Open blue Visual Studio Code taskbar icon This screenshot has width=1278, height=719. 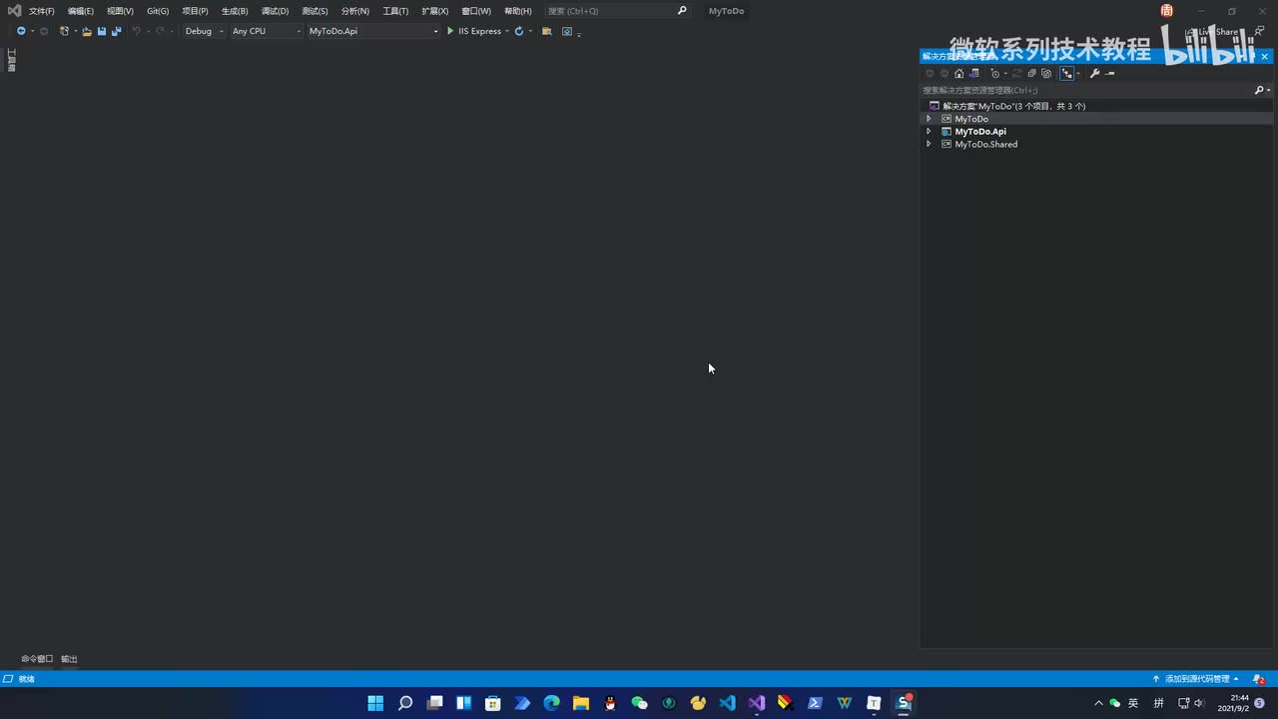point(727,703)
